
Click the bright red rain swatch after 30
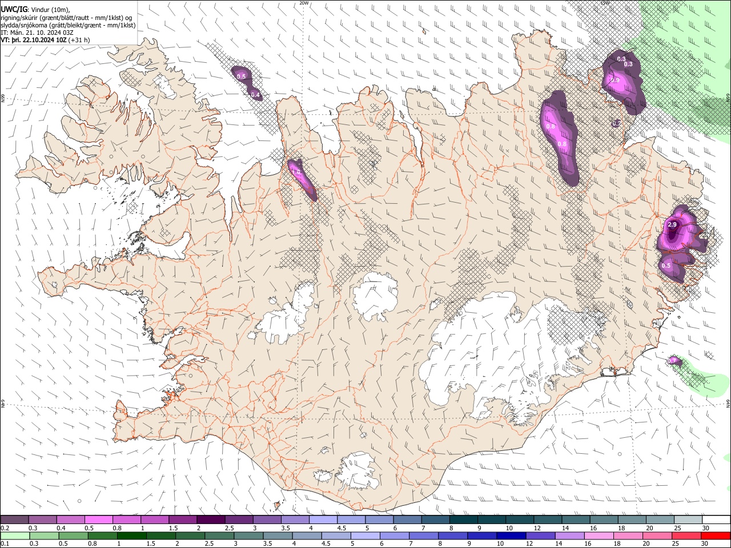[x=716, y=535]
